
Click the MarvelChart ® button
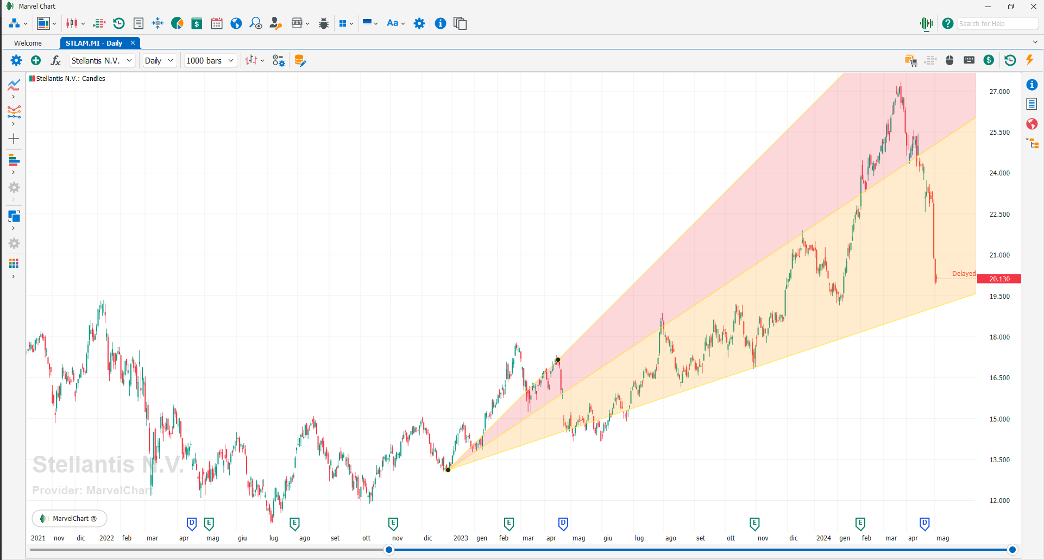click(70, 518)
